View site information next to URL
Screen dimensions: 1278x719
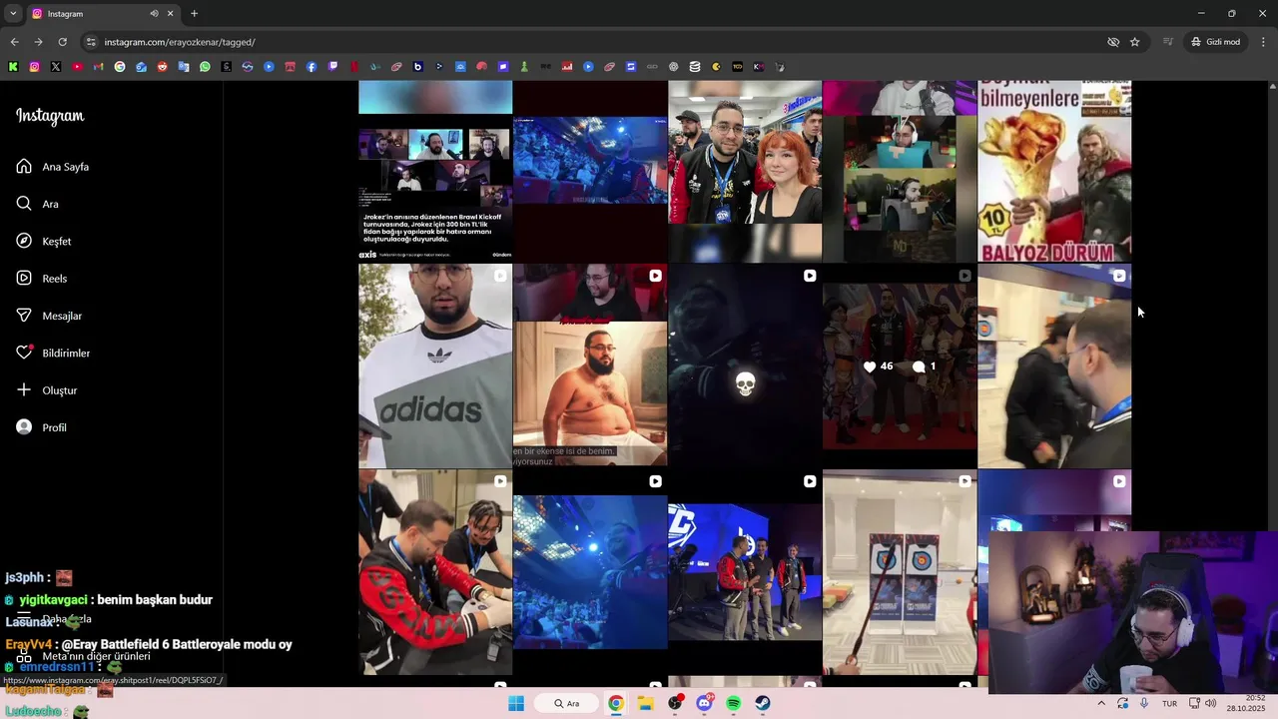(x=91, y=42)
